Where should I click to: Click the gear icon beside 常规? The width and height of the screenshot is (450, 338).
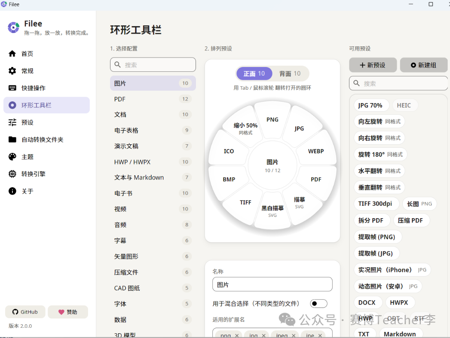pyautogui.click(x=12, y=71)
